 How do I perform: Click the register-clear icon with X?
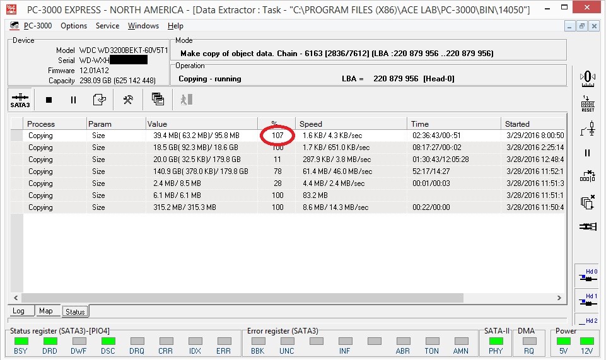tap(588, 176)
